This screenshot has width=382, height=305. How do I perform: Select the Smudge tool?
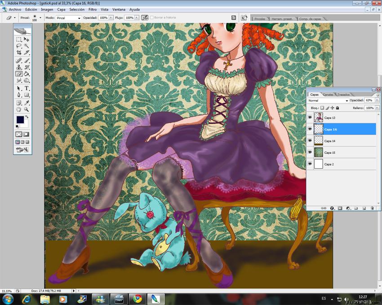(19, 80)
